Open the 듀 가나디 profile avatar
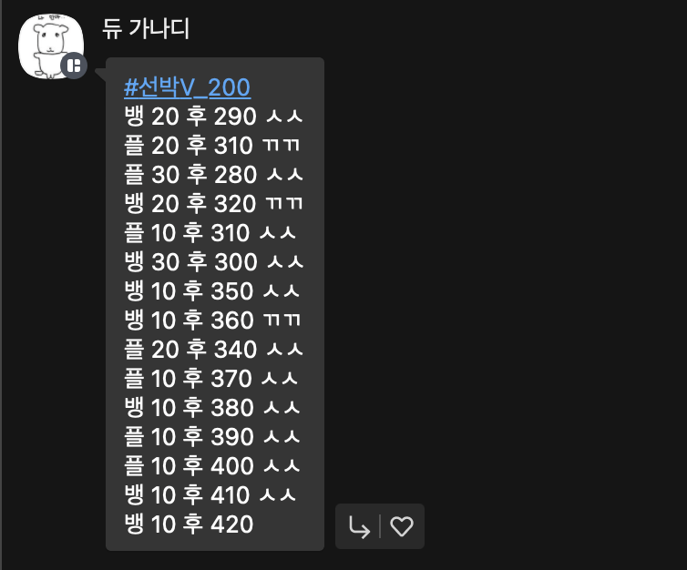The width and height of the screenshot is (687, 570). (51, 46)
